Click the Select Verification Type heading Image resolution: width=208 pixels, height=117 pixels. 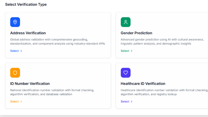point(26,5)
